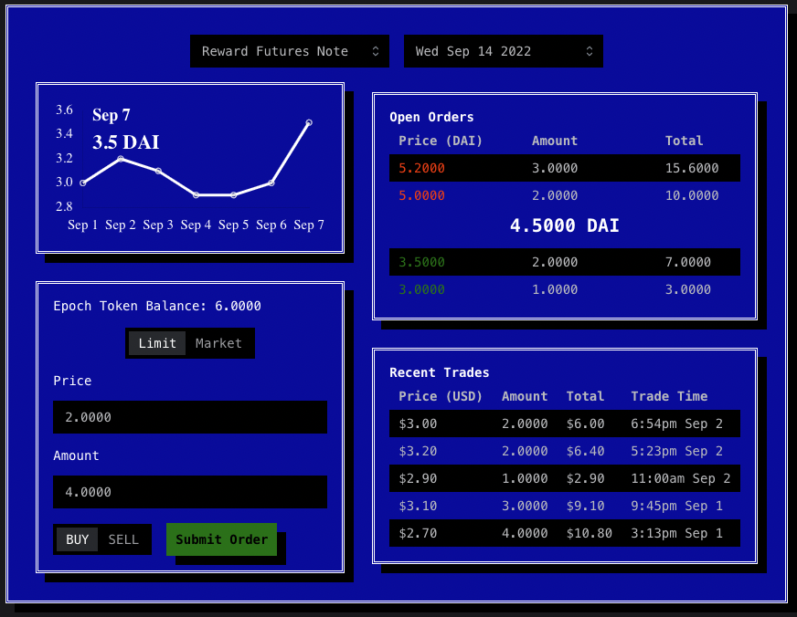
Task: Focus the Amount input field showing 4.0000
Action: (x=190, y=492)
